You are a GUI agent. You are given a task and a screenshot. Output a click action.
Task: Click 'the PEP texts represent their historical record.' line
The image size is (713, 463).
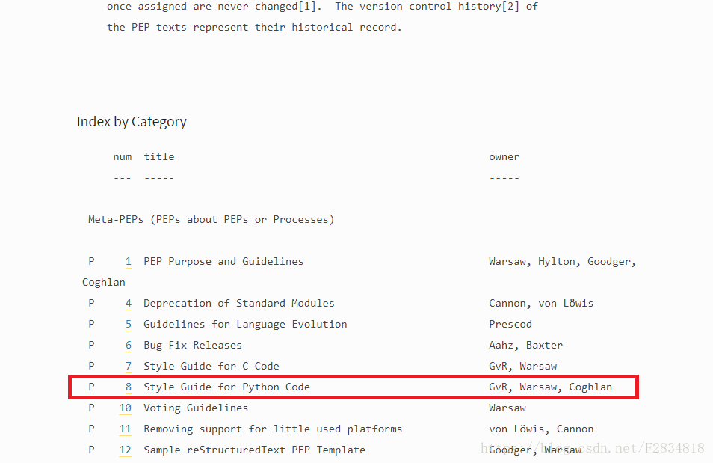(254, 28)
